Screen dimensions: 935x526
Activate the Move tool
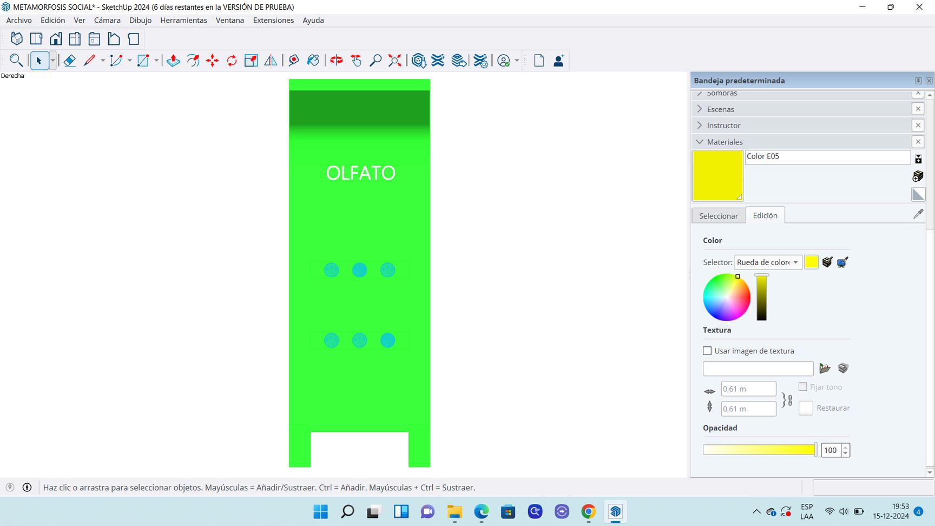click(x=213, y=61)
